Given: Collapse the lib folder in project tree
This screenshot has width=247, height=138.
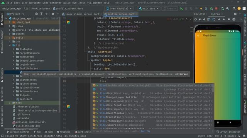Looking at the screenshot, I should (10, 45).
